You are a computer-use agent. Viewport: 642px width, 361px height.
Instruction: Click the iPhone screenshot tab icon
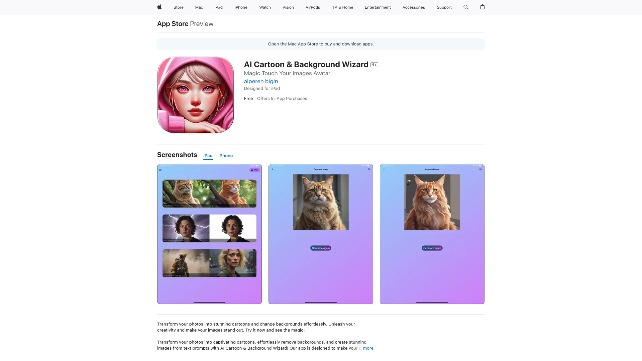(225, 155)
